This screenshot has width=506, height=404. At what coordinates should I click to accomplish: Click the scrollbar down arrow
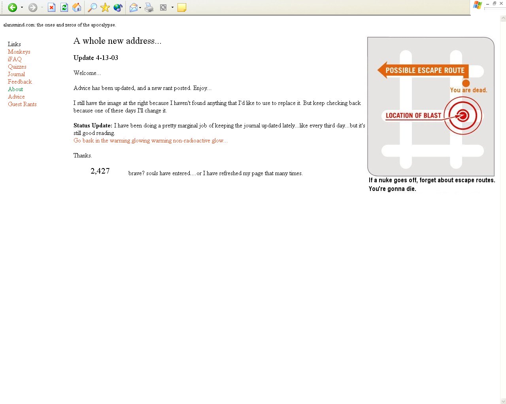click(x=503, y=401)
